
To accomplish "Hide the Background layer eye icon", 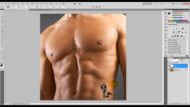I will pos(169,70).
